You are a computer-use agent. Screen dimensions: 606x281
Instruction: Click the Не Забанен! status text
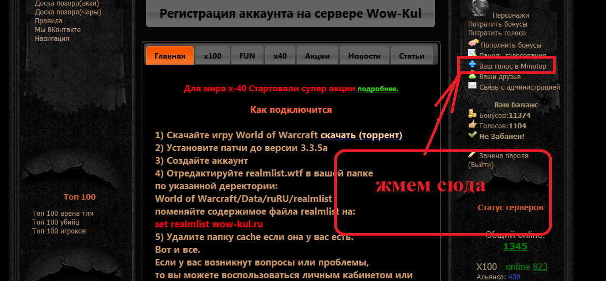[x=502, y=137]
